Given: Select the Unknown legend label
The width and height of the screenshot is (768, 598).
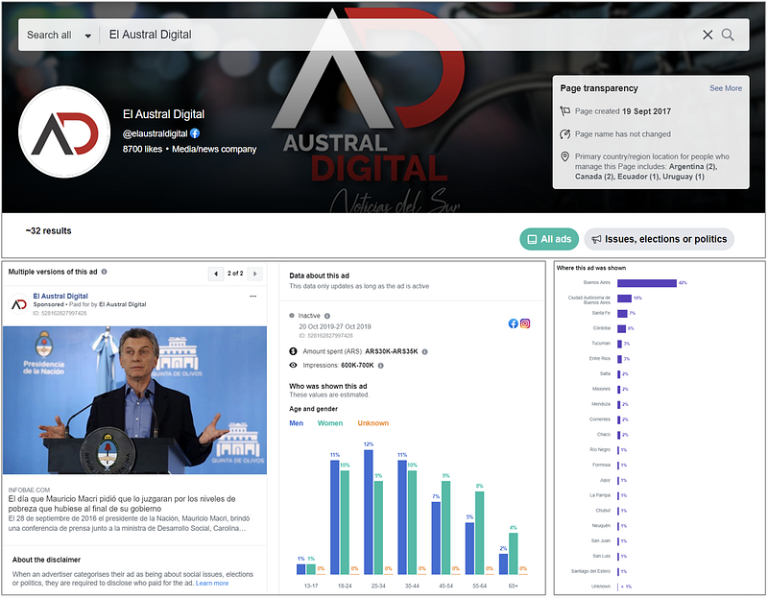Looking at the screenshot, I should click(372, 423).
